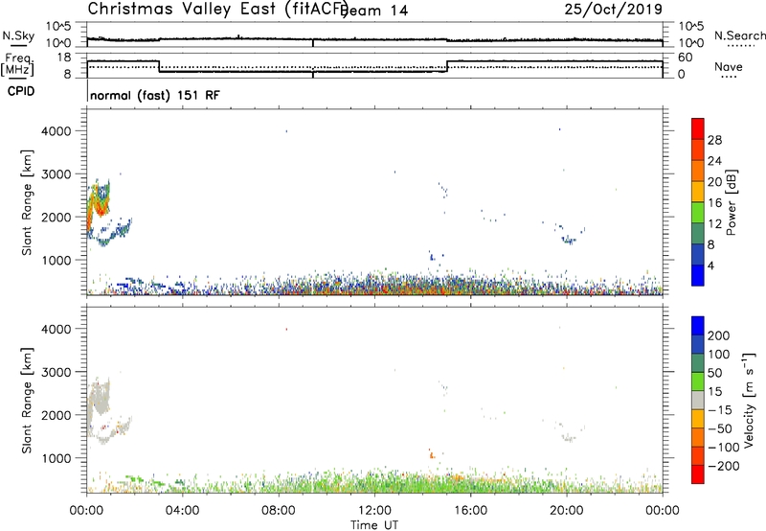Viewport: 766px width, 531px height.
Task: Click the '4000' tick on power panel
Action: pos(56,131)
